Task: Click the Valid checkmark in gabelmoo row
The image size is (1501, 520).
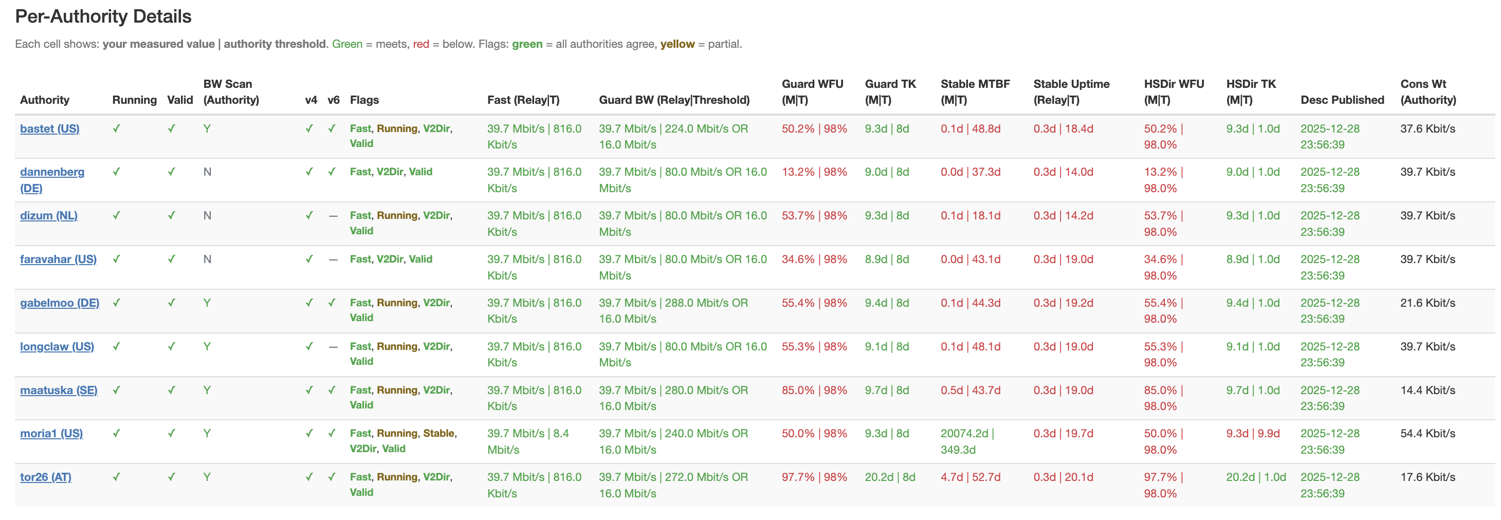Action: tap(171, 303)
